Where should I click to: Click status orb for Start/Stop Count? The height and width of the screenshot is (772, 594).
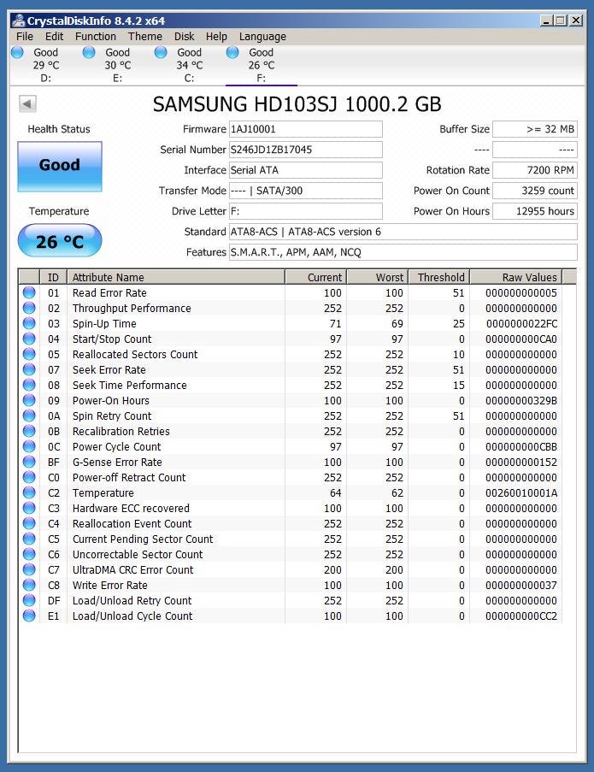click(x=29, y=339)
